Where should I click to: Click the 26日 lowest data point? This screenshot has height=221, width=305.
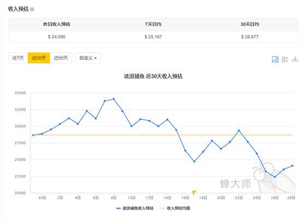[274, 177]
